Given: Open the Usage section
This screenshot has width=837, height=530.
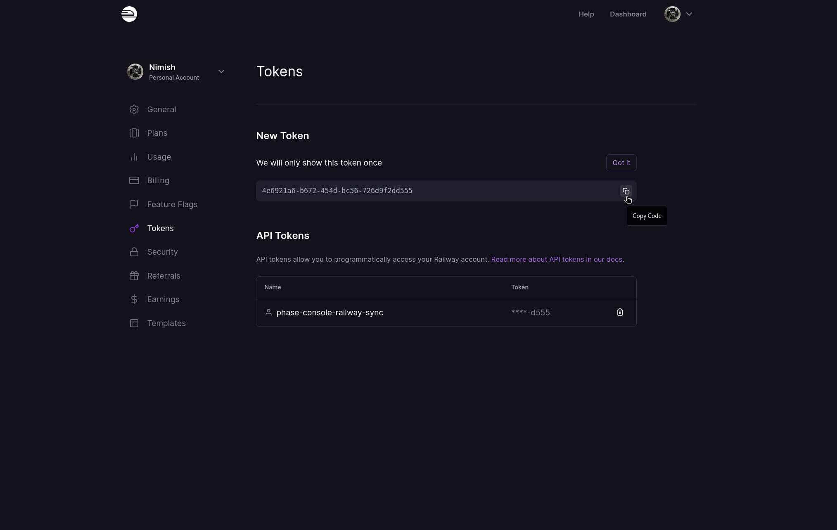Looking at the screenshot, I should click(x=159, y=157).
